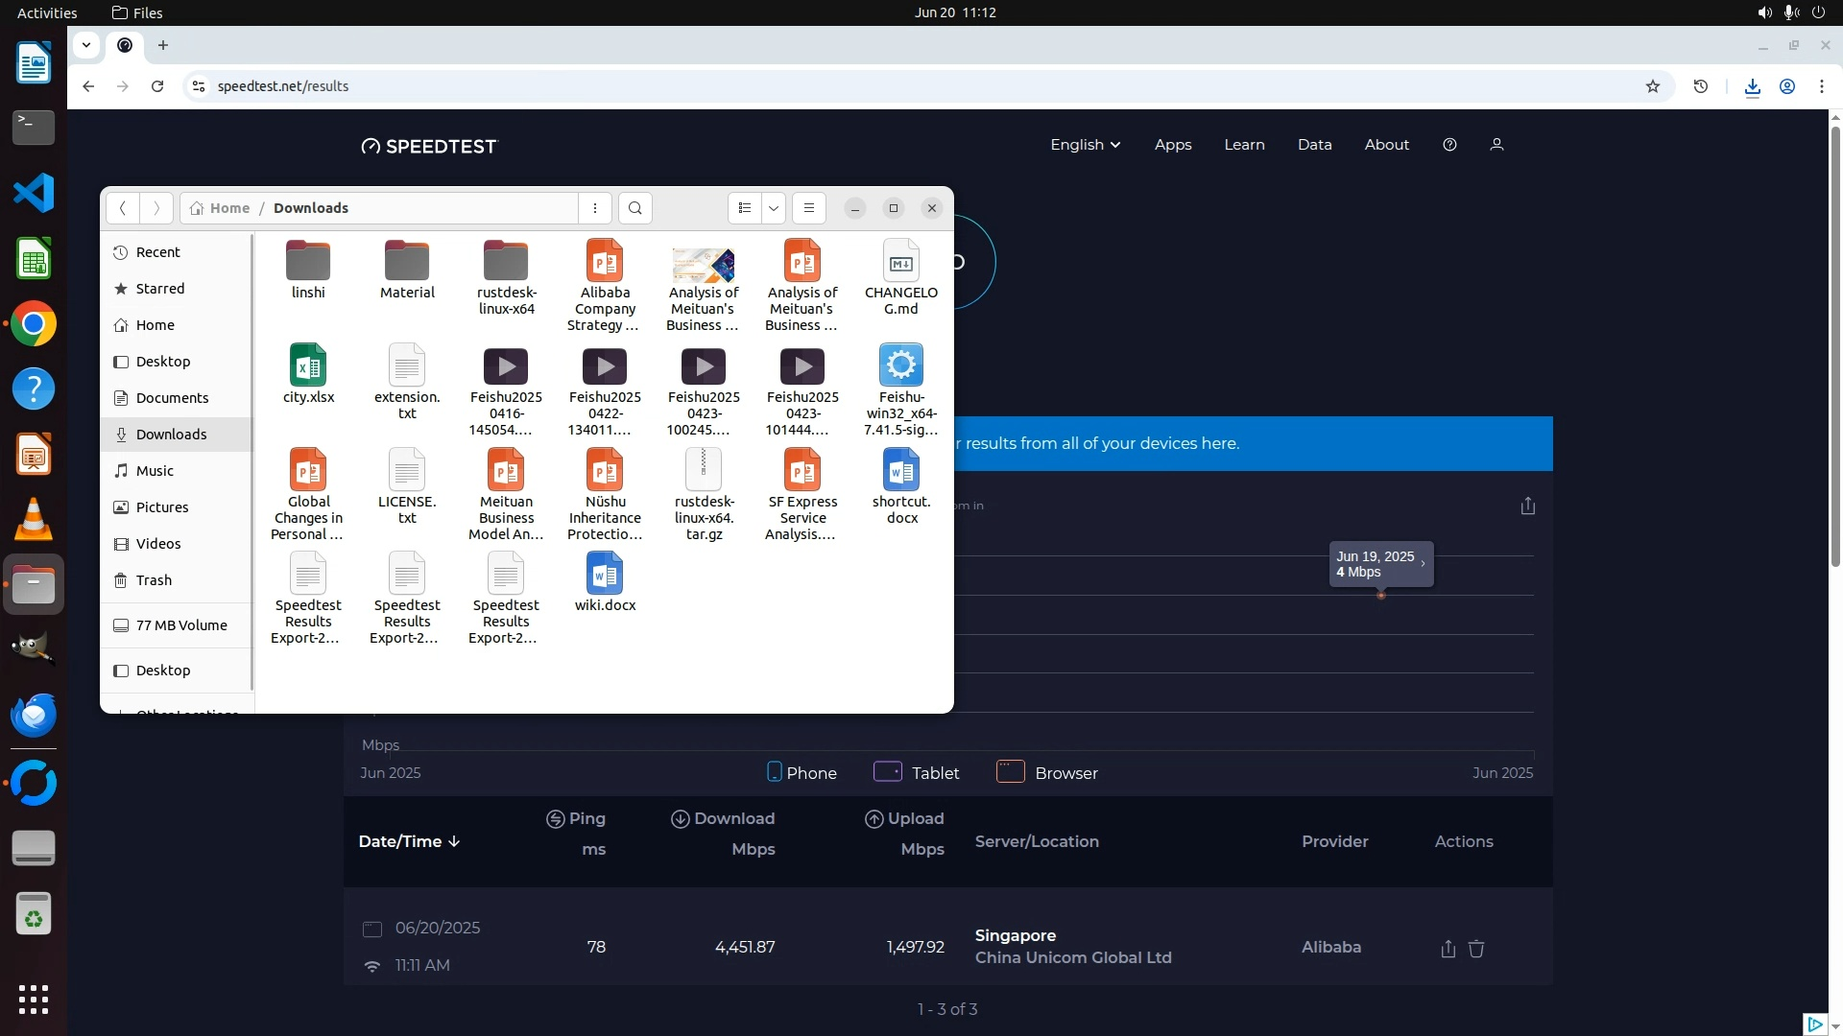Image resolution: width=1843 pixels, height=1036 pixels.
Task: Open Visual Studio Code from the dock
Action: [34, 193]
